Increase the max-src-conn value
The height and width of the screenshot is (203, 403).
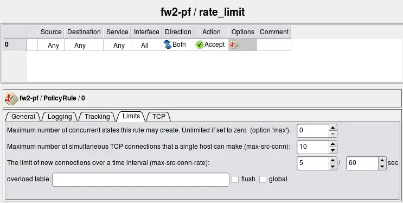tap(333, 144)
